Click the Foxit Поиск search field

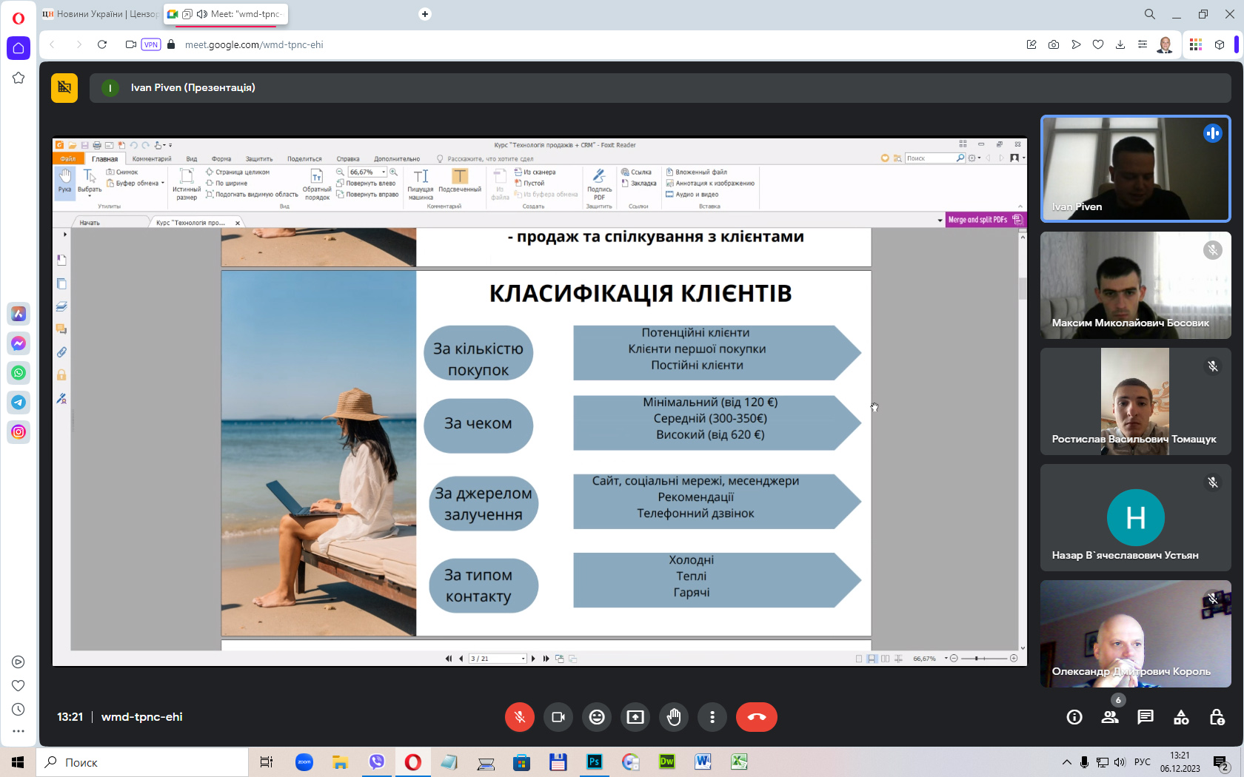pyautogui.click(x=931, y=158)
